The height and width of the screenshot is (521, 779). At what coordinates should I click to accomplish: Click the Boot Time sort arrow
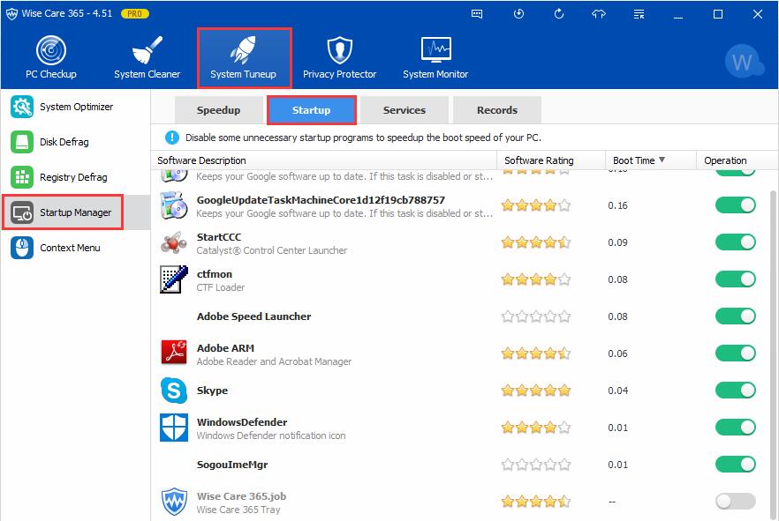click(x=662, y=160)
